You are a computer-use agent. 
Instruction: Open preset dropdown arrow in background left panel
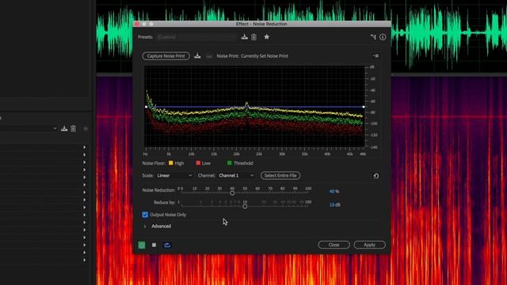pyautogui.click(x=55, y=128)
